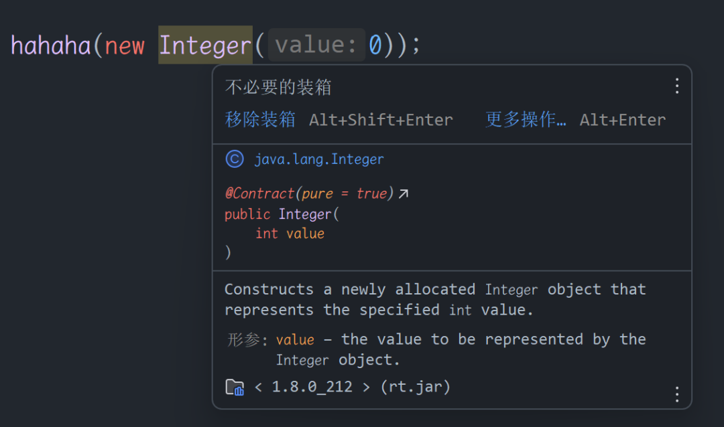Click the orange value parameter name in the 形参 line
Viewport: 724px width, 427px height.
point(295,340)
